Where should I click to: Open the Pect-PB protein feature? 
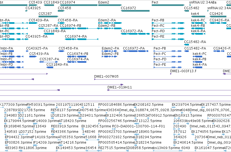[x=168, y=51]
